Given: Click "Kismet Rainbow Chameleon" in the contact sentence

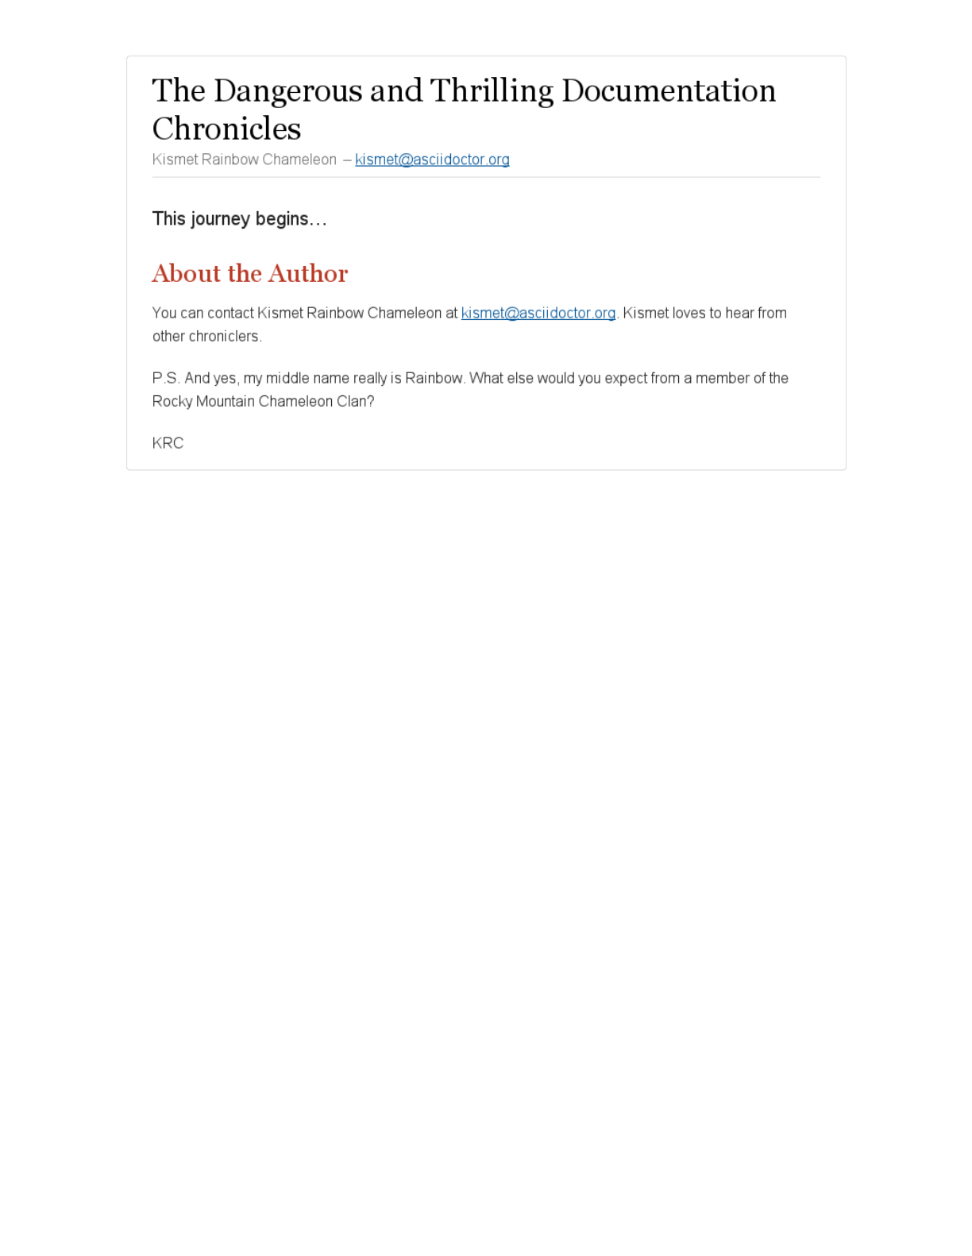Looking at the screenshot, I should 349,313.
